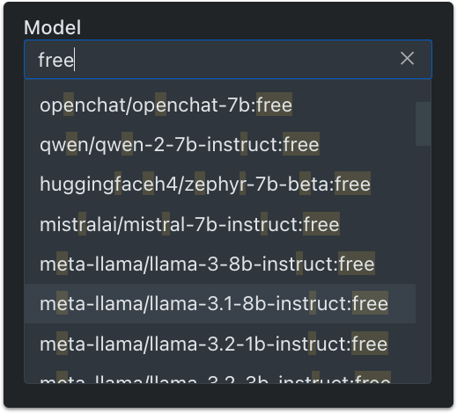Switch model to Qwen 2 7b instruct

tap(220, 144)
